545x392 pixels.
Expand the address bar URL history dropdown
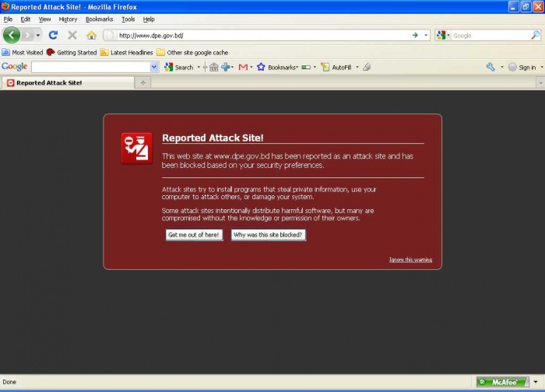(x=426, y=35)
